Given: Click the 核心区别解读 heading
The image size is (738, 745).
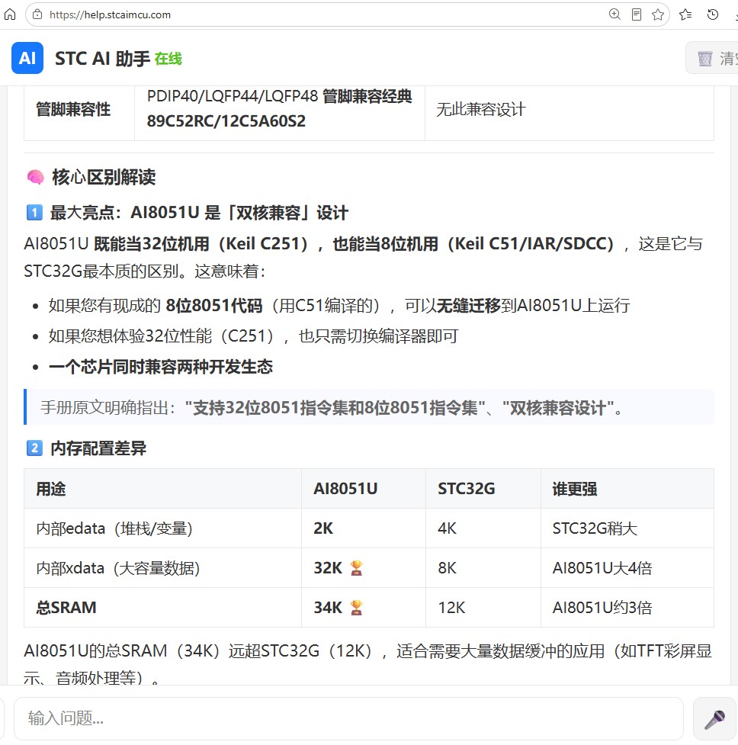Looking at the screenshot, I should [x=104, y=177].
